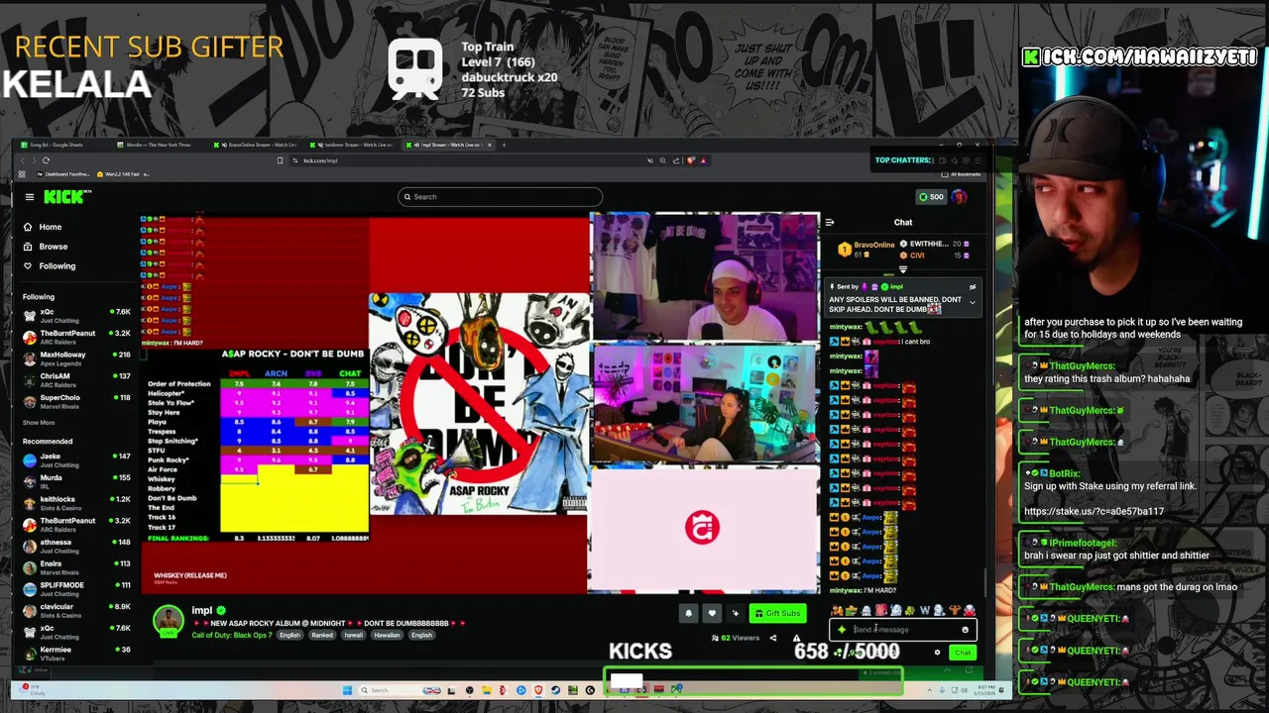Open Kermiee recommended channel
Image resolution: width=1269 pixels, height=713 pixels.
click(77, 653)
